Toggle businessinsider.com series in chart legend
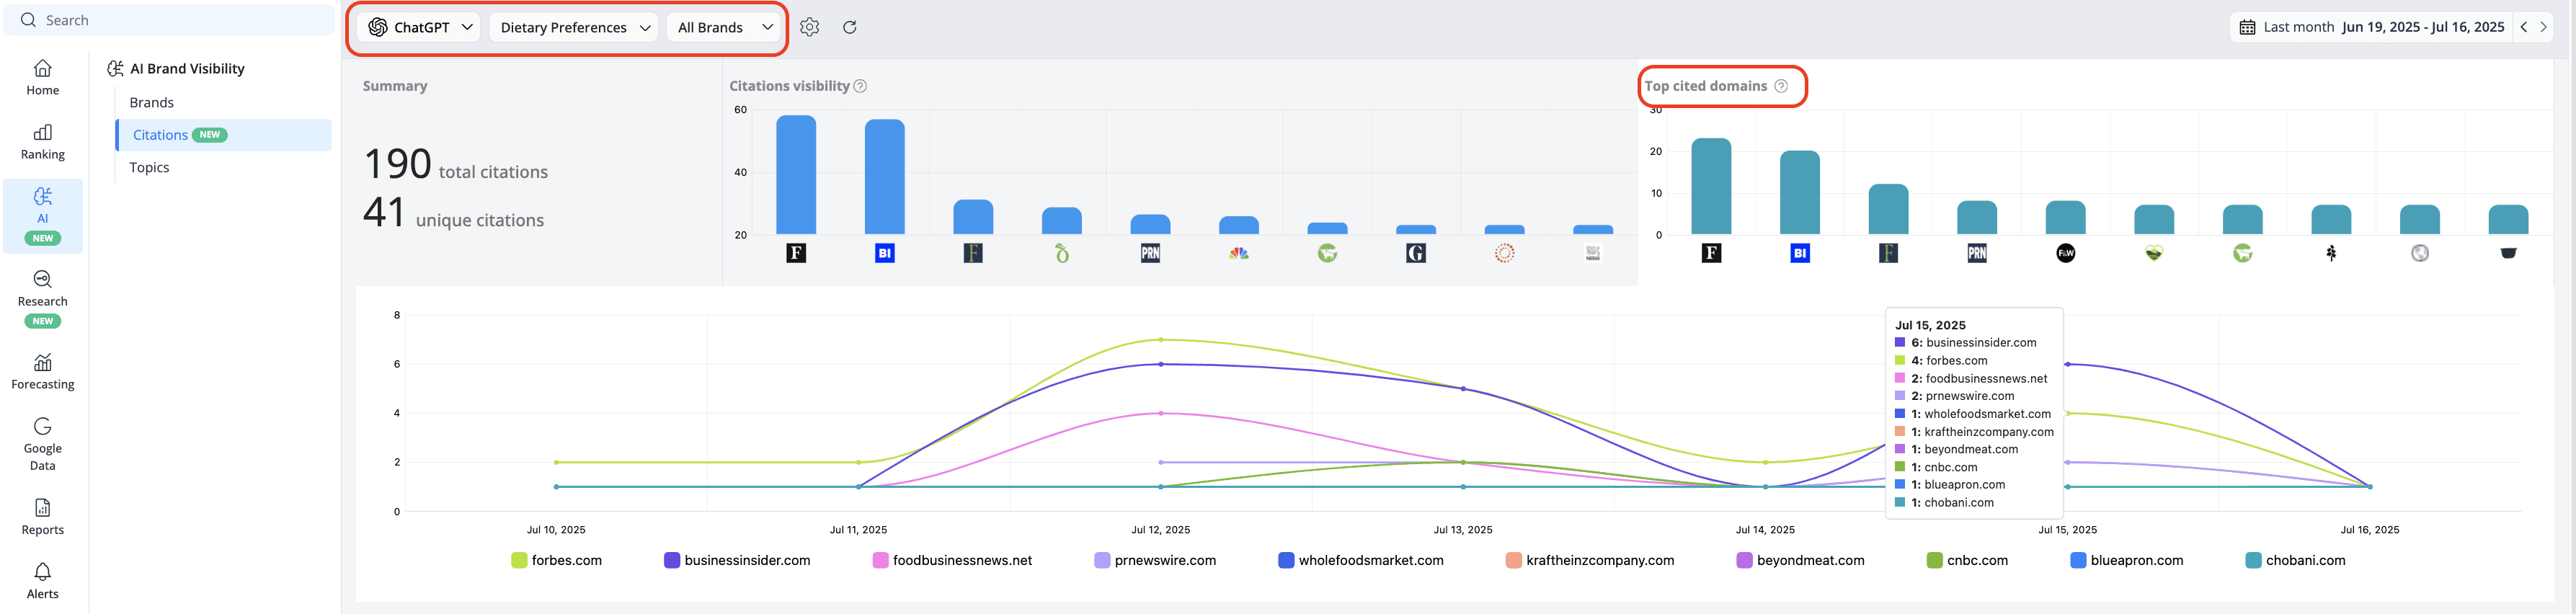Screen dimensions: 2576x614 pyautogui.click(x=737, y=560)
